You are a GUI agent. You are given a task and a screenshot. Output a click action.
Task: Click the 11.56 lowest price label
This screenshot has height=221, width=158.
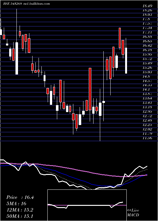[147, 138]
